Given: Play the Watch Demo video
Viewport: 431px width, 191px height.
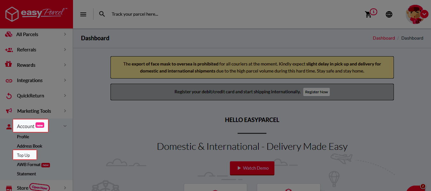Looking at the screenshot, I should point(252,168).
